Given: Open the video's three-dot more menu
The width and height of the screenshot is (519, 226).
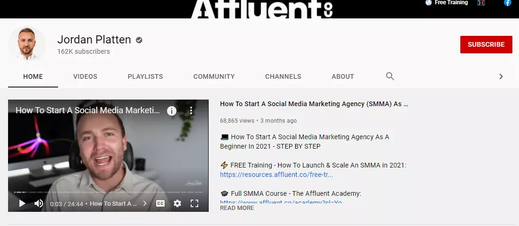Looking at the screenshot, I should pos(191,110).
